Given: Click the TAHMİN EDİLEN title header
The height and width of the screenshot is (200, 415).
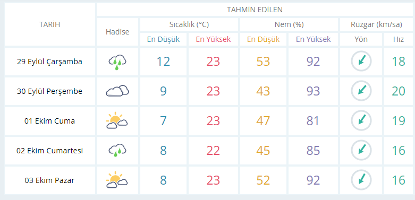Looking at the screenshot, I should coord(255,10).
